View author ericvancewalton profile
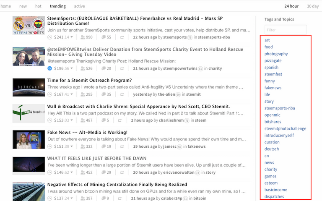Viewport: 322px width, 201px height. pos(179,172)
